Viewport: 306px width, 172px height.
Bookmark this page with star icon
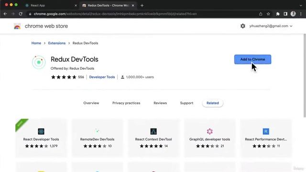(x=268, y=14)
